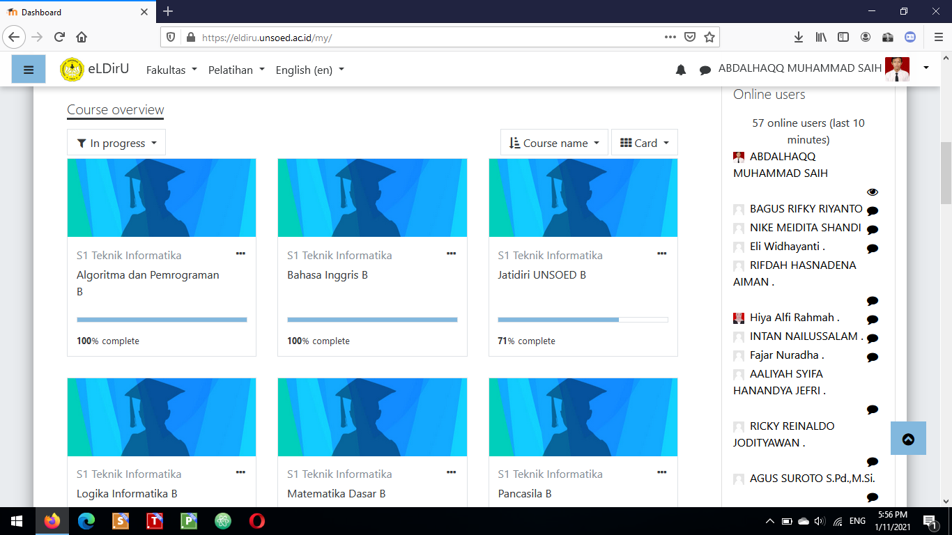Viewport: 952px width, 535px height.
Task: Expand the user menu arrow
Action: pyautogui.click(x=926, y=68)
